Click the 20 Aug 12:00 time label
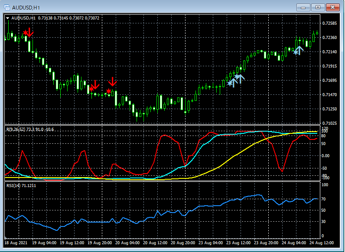 pyautogui.click(x=155, y=243)
